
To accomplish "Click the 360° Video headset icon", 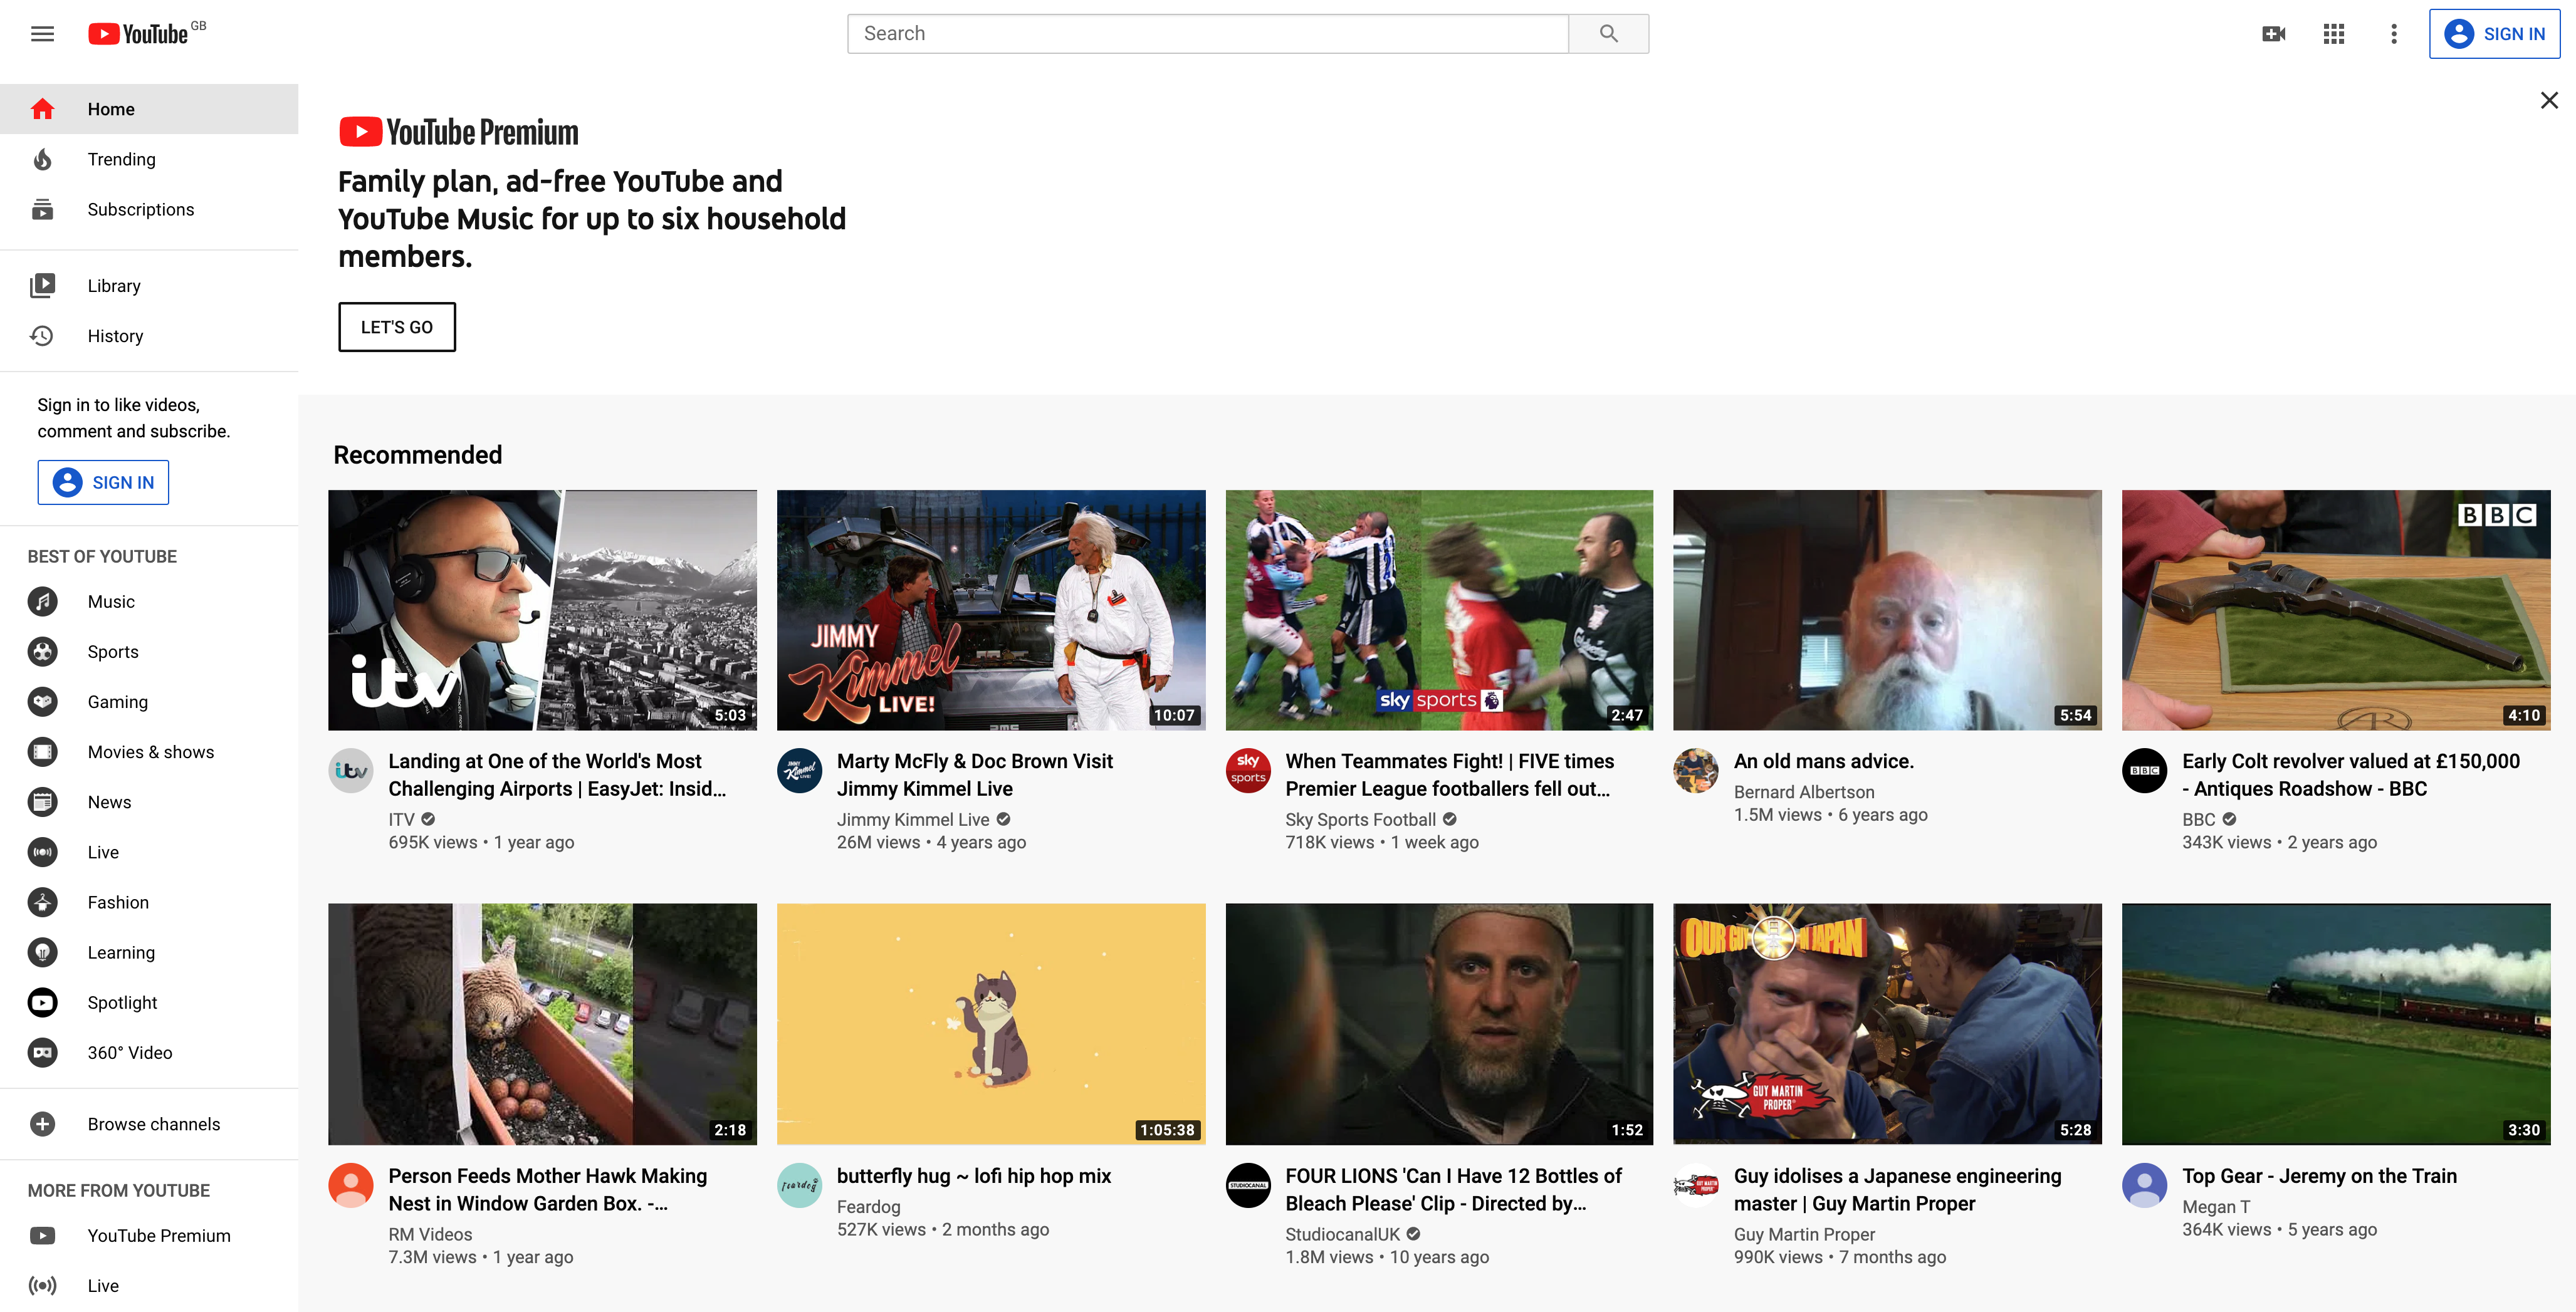I will [42, 1052].
